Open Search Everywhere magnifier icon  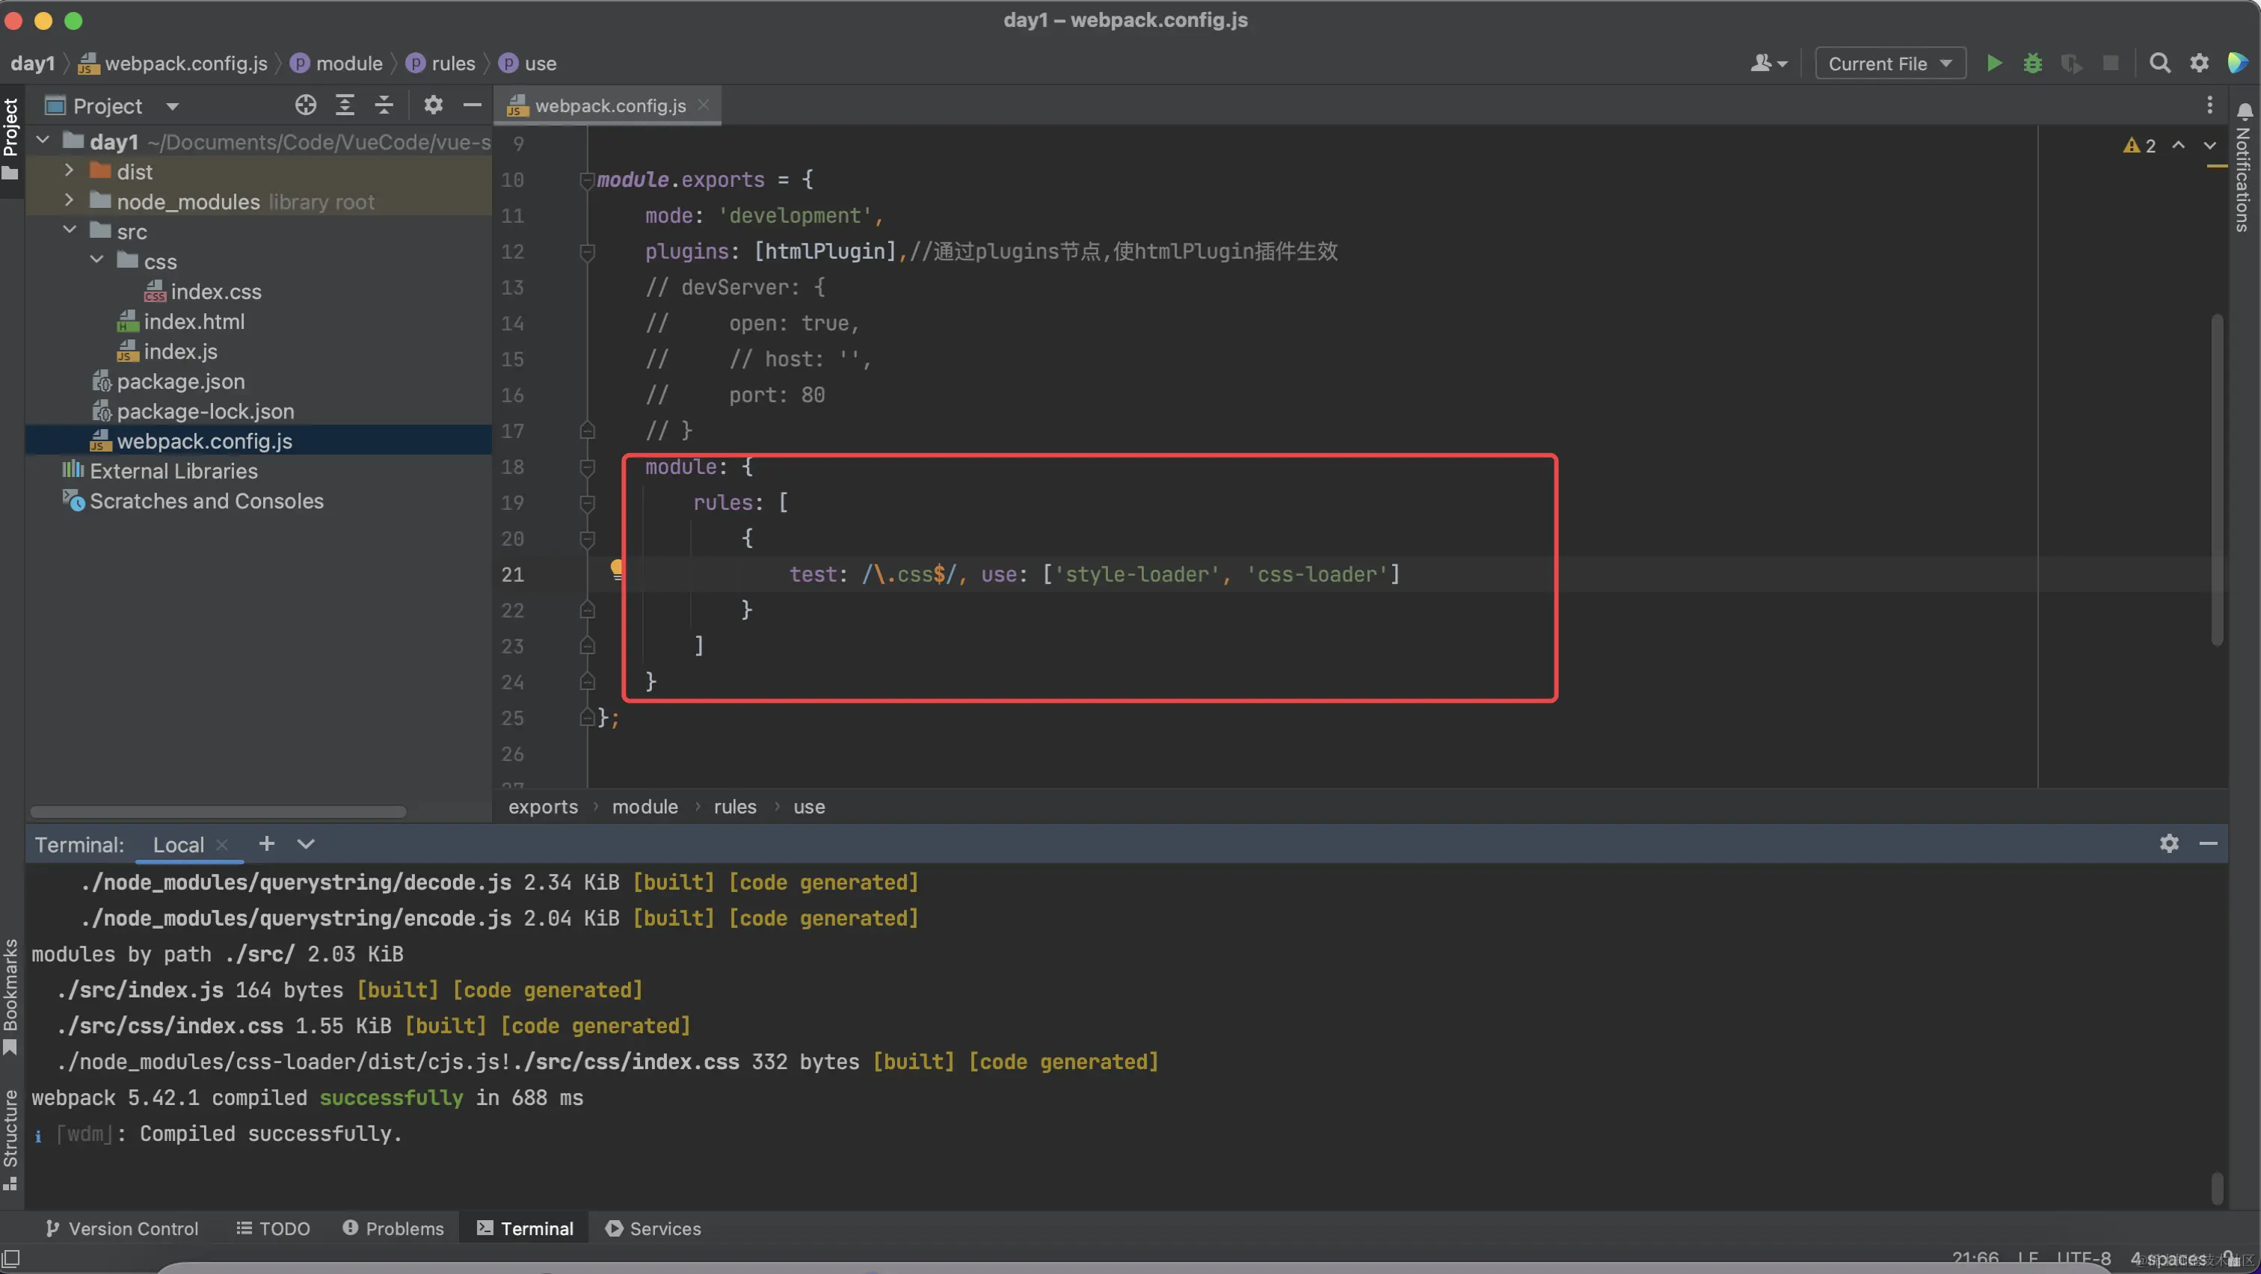pyautogui.click(x=2159, y=63)
